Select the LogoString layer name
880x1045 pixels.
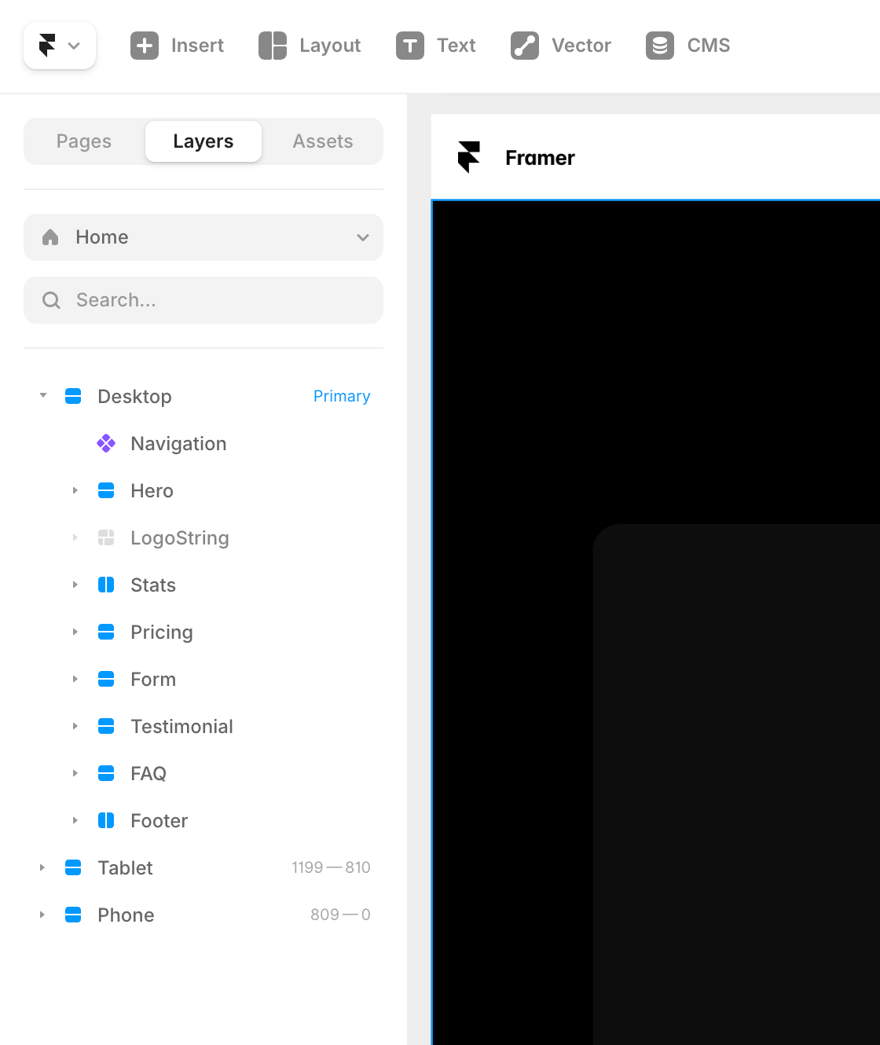point(180,538)
